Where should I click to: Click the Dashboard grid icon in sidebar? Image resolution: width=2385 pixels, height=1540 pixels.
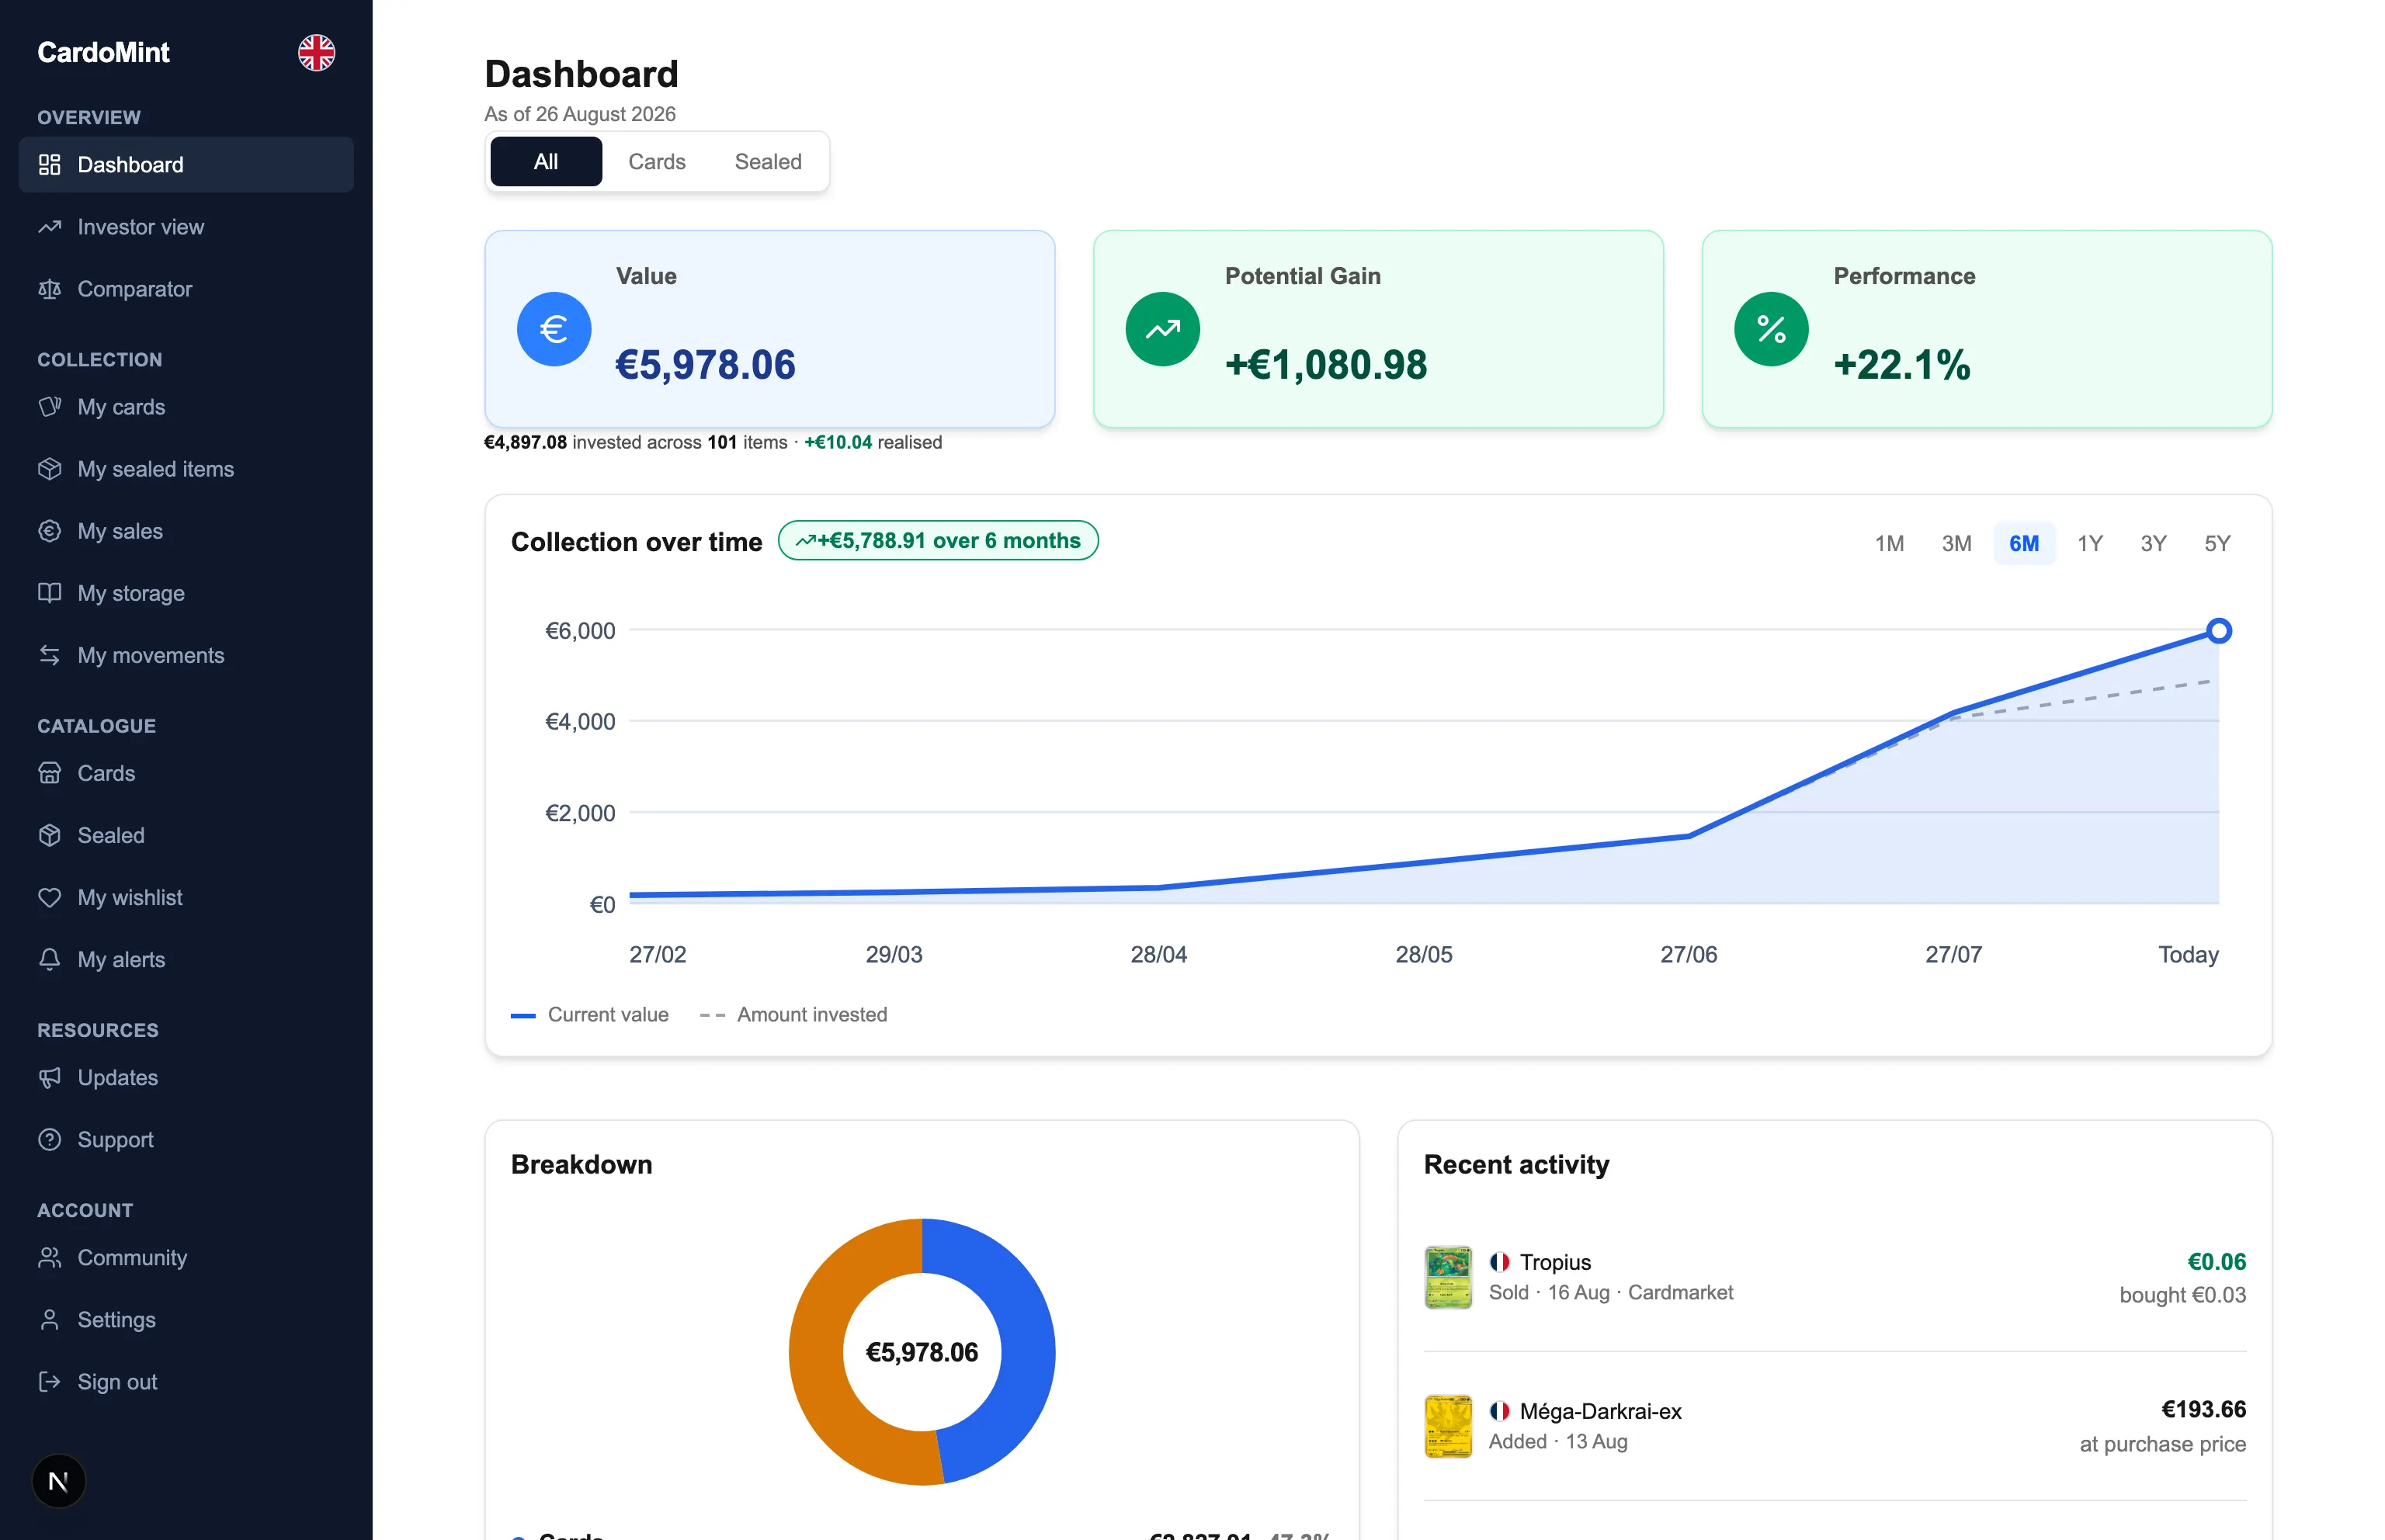coord(50,165)
